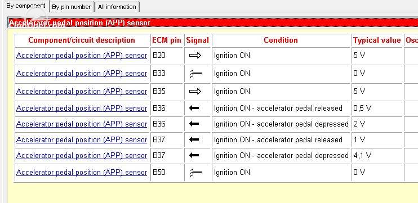Viewport: 418px width, 203px height.
Task: Open the APP sensor link for pin B50
Action: tap(82, 173)
